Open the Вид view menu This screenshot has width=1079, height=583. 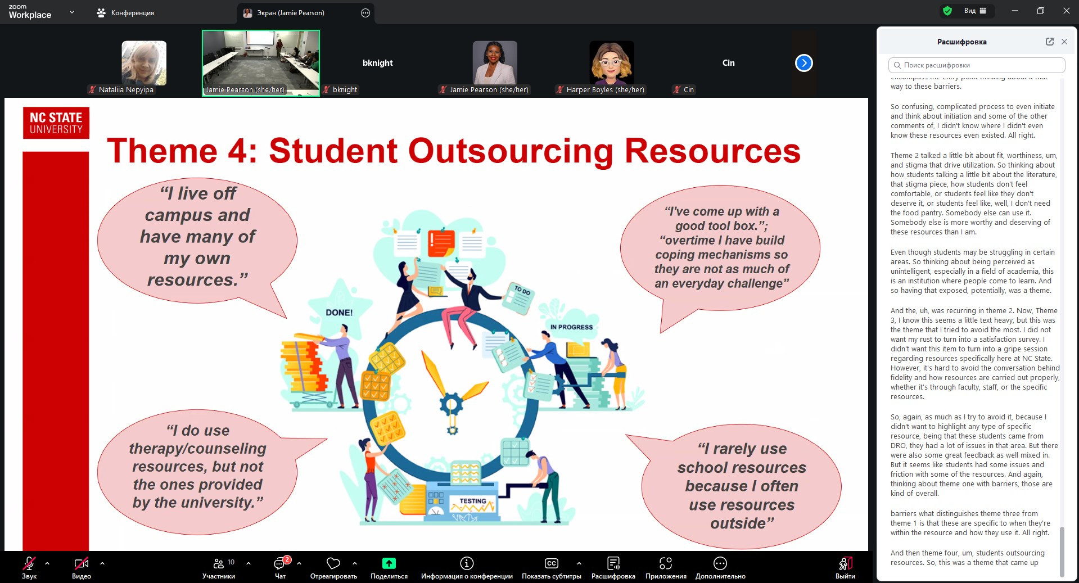[x=974, y=11]
